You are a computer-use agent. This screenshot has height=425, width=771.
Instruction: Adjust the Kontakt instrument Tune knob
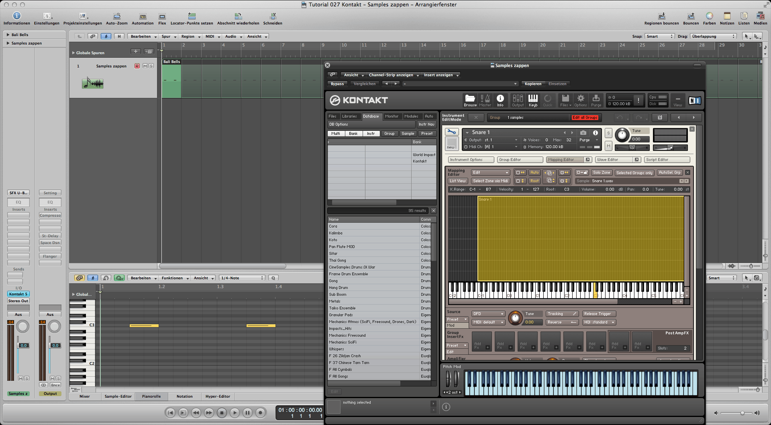(x=622, y=135)
